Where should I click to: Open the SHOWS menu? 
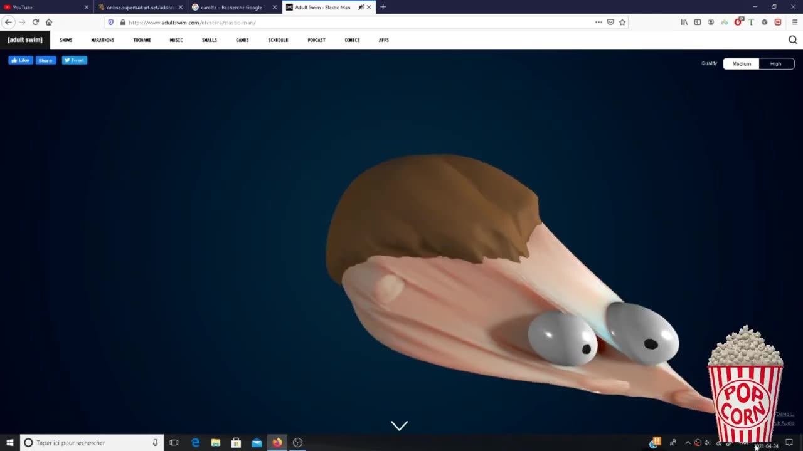coord(66,40)
